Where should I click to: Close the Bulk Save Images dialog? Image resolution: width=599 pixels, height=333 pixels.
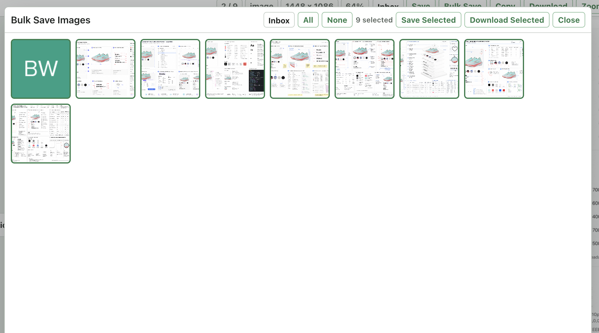[x=568, y=20]
